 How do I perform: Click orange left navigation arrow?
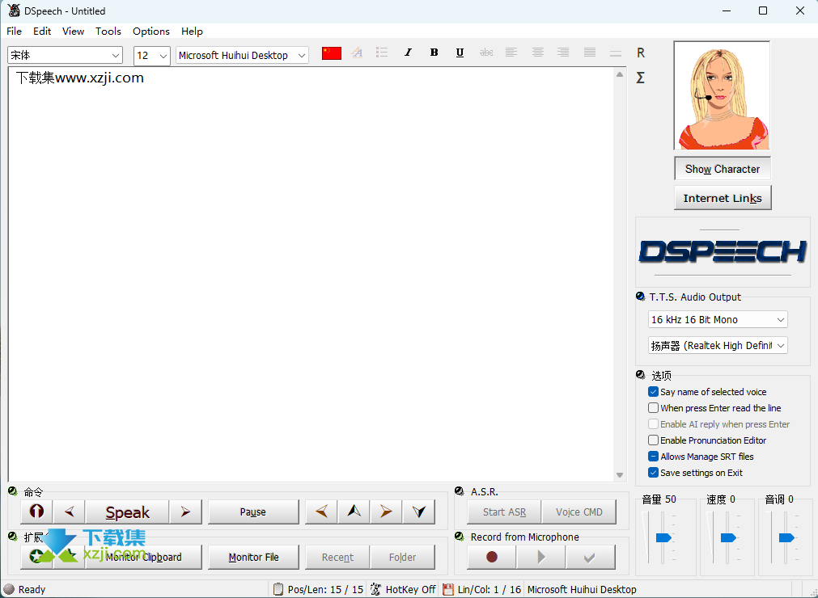[321, 512]
